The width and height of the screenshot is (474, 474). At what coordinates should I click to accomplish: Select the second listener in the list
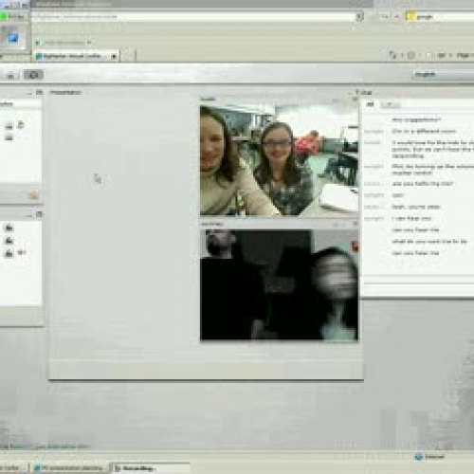click(9, 241)
